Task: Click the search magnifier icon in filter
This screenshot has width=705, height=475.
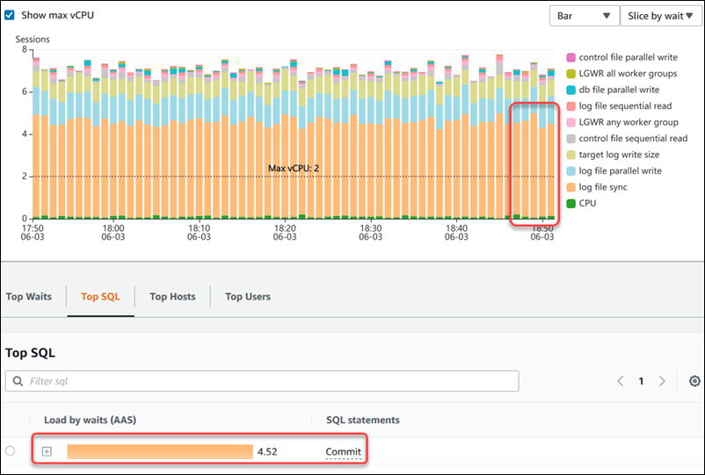Action: point(18,381)
